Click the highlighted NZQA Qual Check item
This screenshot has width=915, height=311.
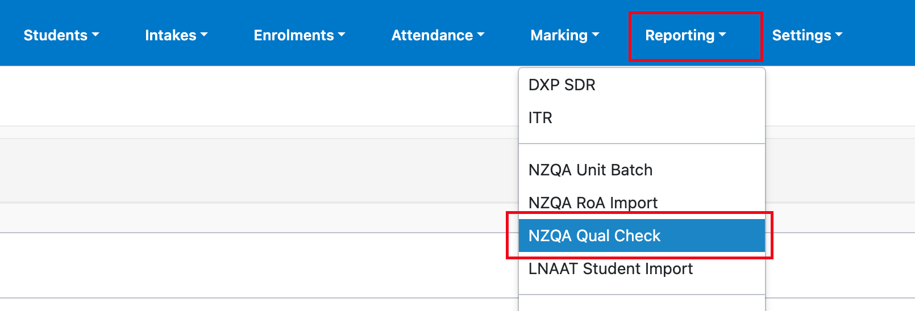pyautogui.click(x=594, y=236)
